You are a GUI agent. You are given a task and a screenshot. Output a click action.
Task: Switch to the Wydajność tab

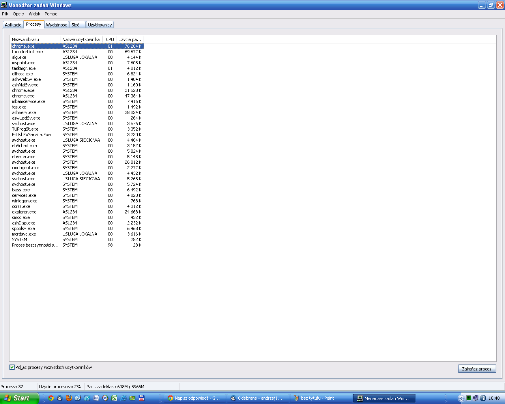(56, 25)
